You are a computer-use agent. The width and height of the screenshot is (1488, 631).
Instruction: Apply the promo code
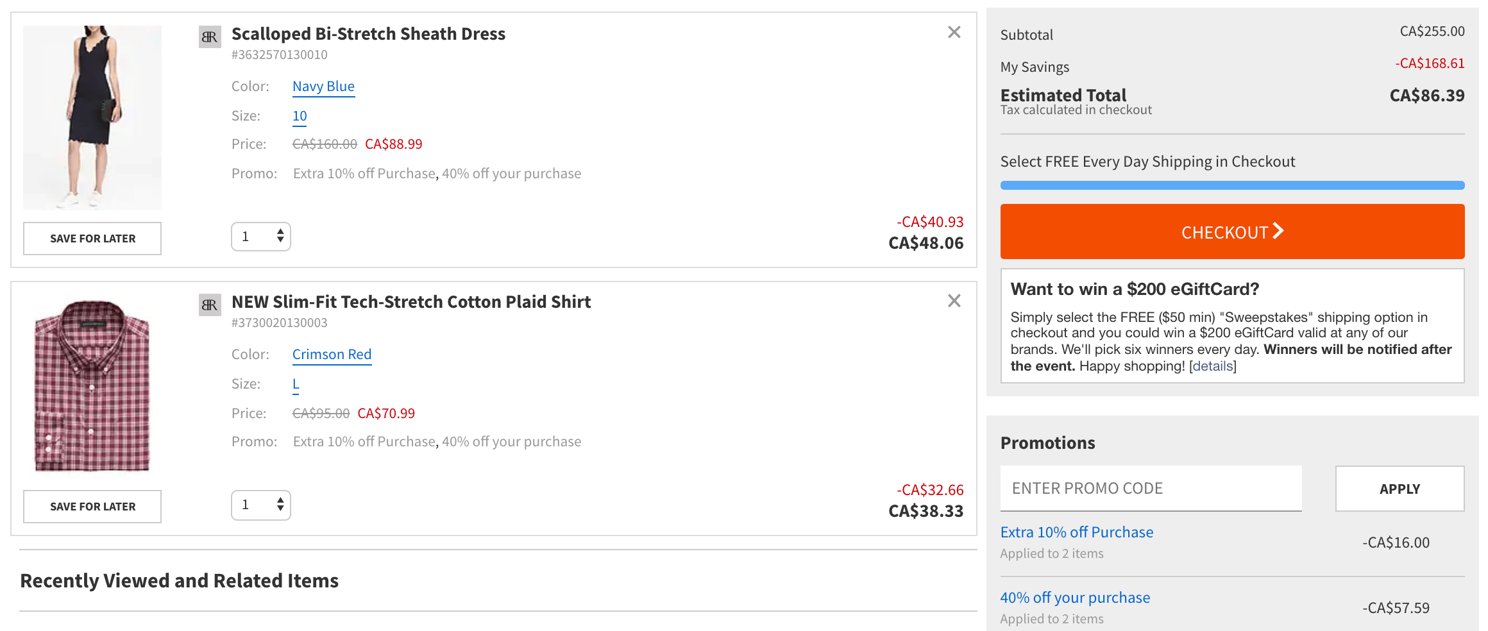(x=1399, y=489)
